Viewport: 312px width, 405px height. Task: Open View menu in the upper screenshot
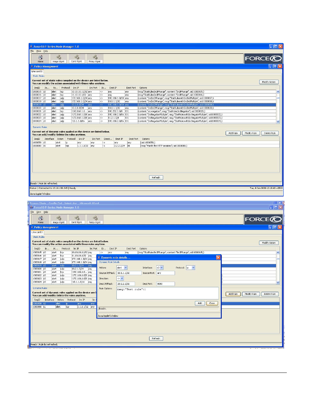tap(39, 51)
